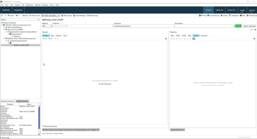
Task: Move parameter up with the up arrow
Action: pos(57,39)
